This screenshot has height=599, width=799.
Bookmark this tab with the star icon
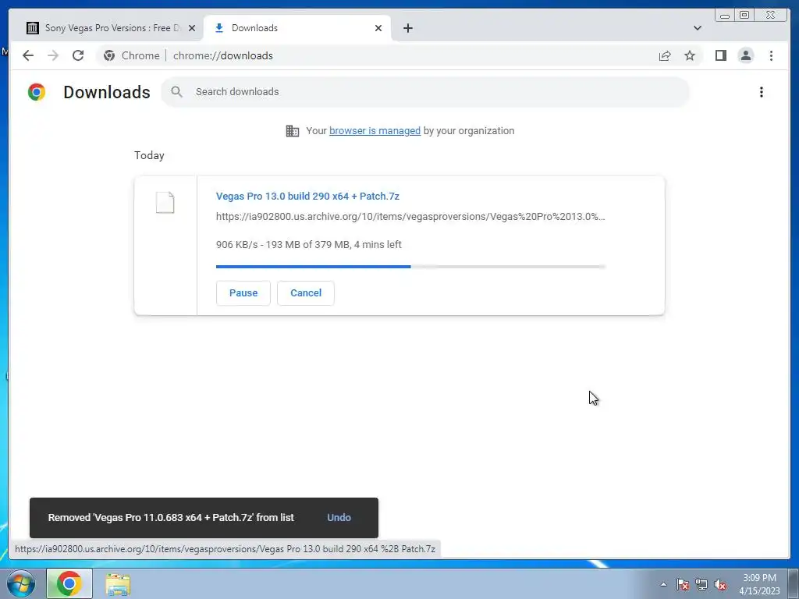click(690, 55)
